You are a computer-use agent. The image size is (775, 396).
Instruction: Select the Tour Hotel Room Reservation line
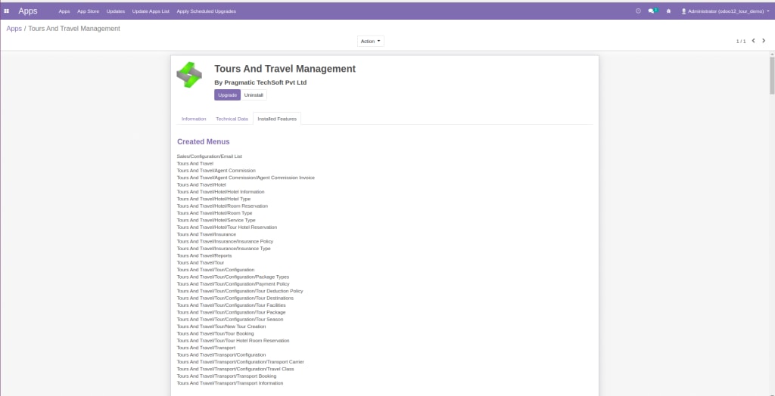233,341
